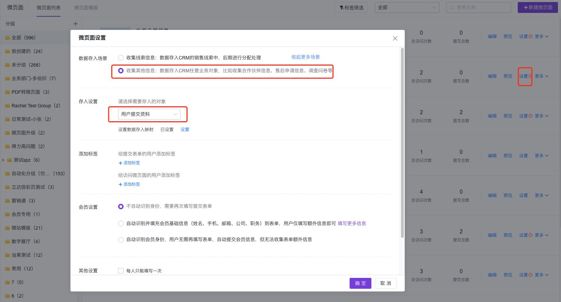Image resolution: width=561 pixels, height=302 pixels.
Task: Click plus icon to add tag for page visitors
Action: 120,184
